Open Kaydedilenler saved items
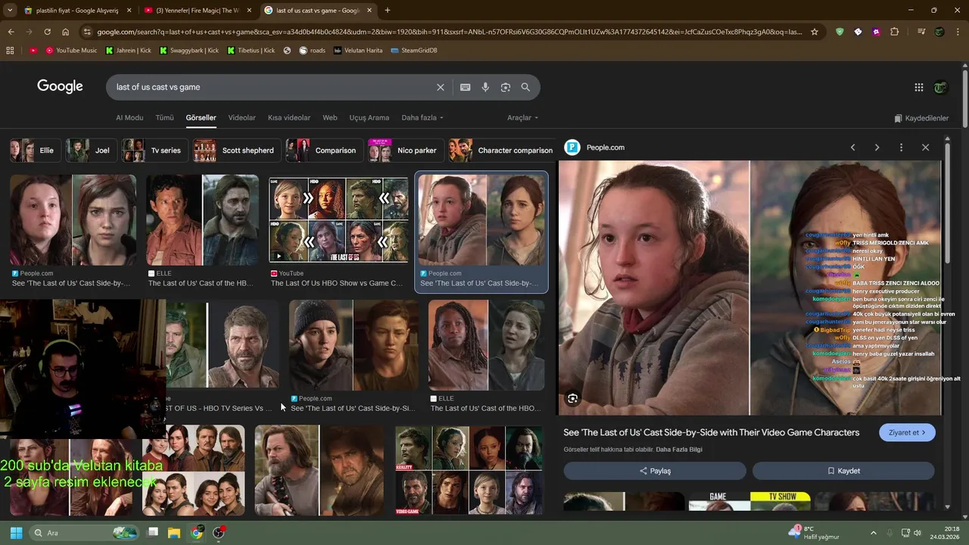The image size is (969, 545). 921,118
